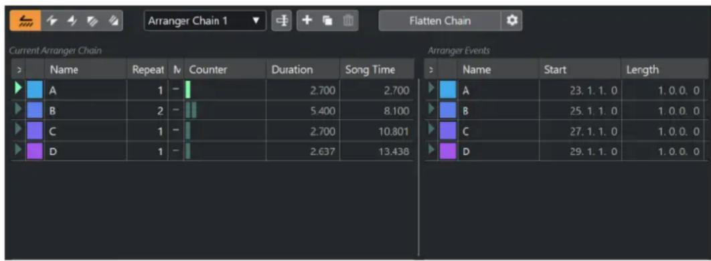Click the arrow beside event B in Arranger Events
This screenshot has height=261, width=711.
(431, 108)
